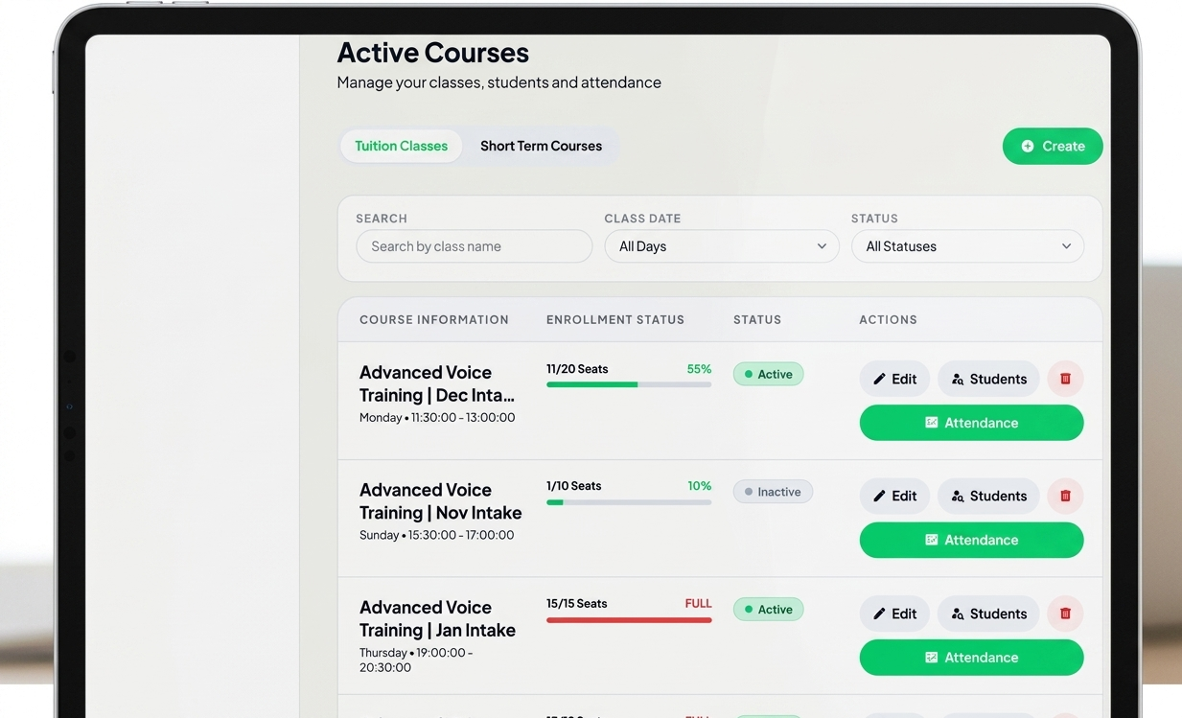This screenshot has width=1182, height=718.
Task: Delete the Nov Intake course via trash icon
Action: coord(1065,496)
